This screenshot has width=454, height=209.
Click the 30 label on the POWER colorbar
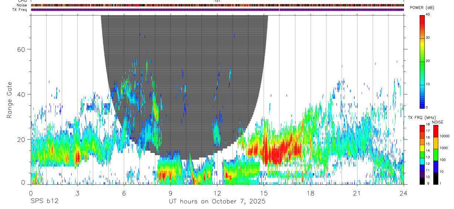coord(427,38)
